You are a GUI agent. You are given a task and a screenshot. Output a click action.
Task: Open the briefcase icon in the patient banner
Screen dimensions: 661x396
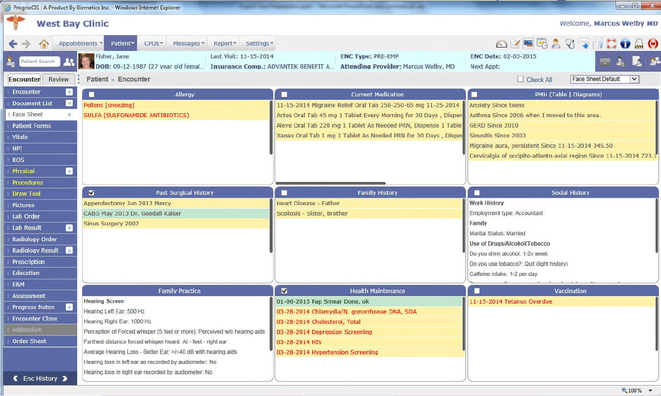click(605, 61)
